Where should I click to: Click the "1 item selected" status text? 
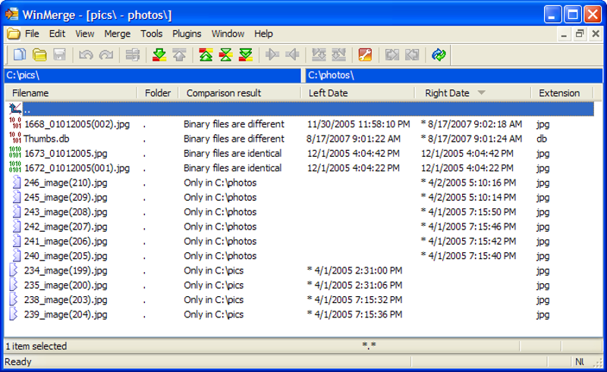click(x=36, y=346)
